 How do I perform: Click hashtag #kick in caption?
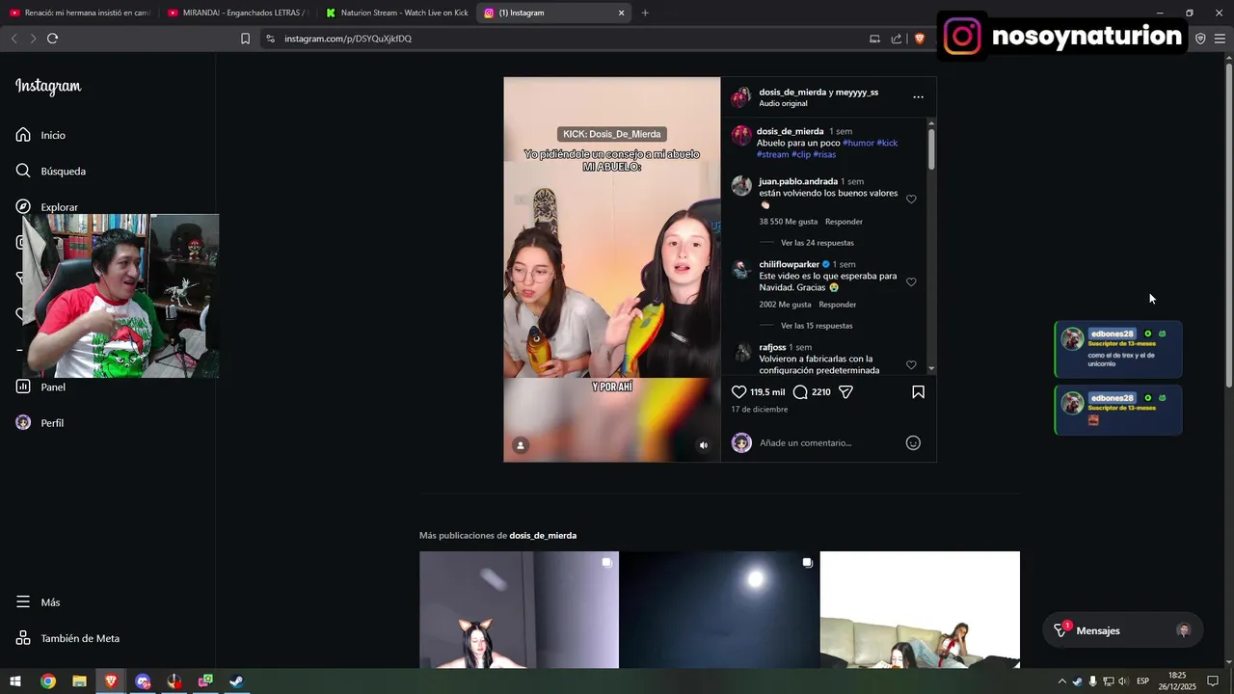tap(887, 143)
